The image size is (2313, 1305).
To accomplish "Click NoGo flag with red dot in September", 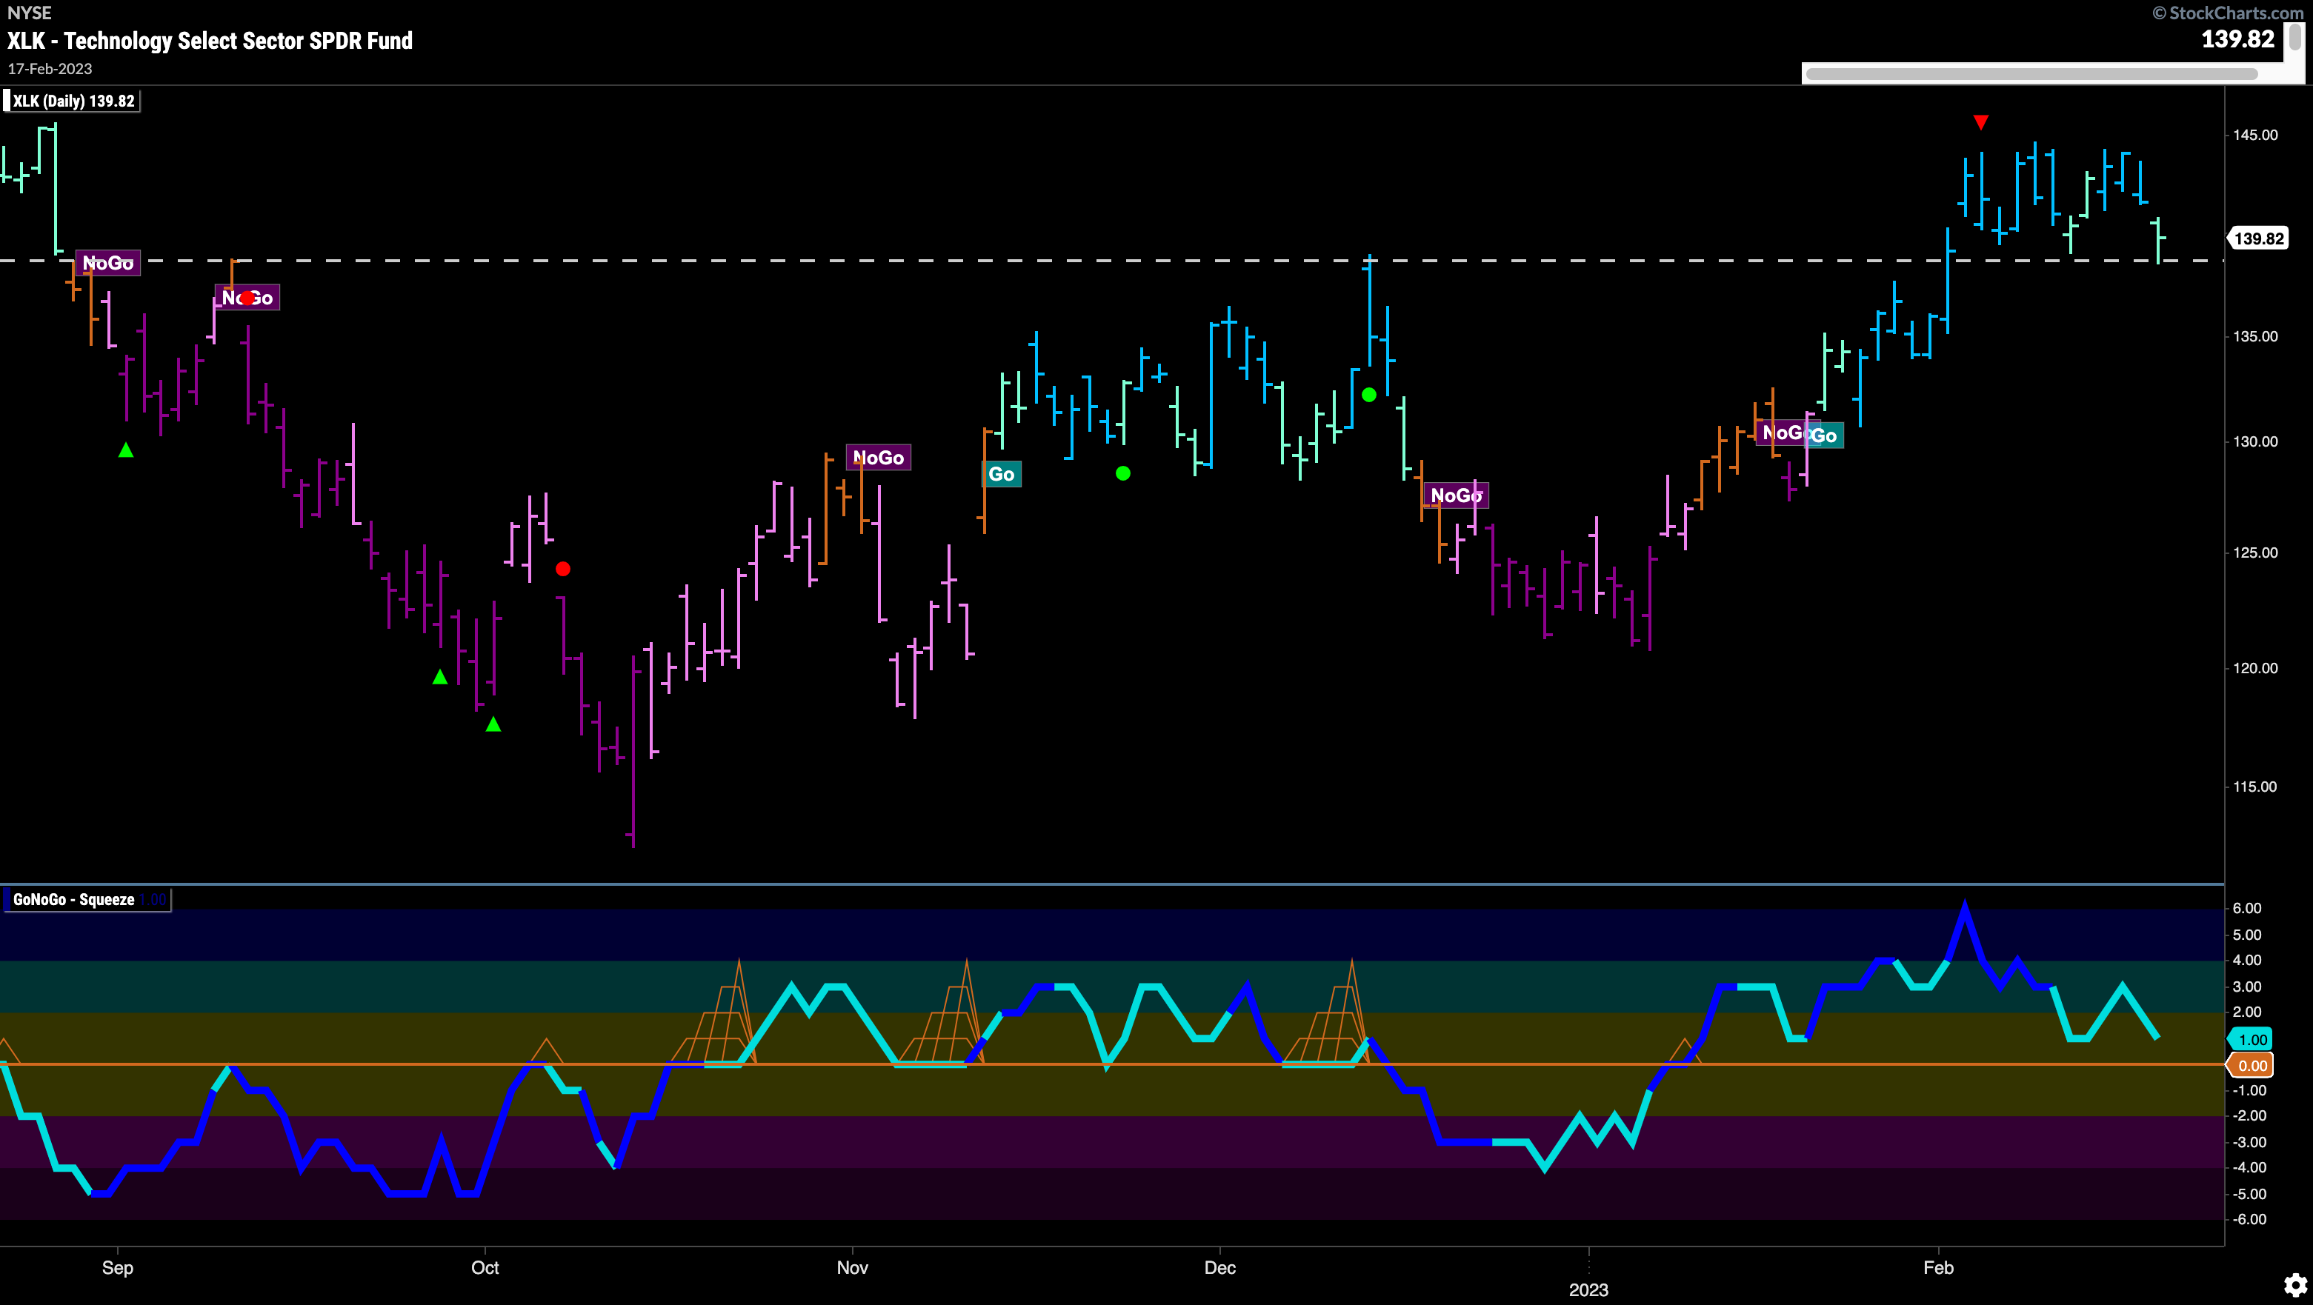I will (247, 297).
